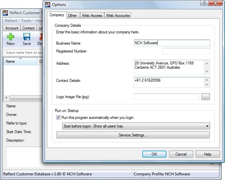Sort by the Name column header
The image size is (225, 180).
click(21, 61)
